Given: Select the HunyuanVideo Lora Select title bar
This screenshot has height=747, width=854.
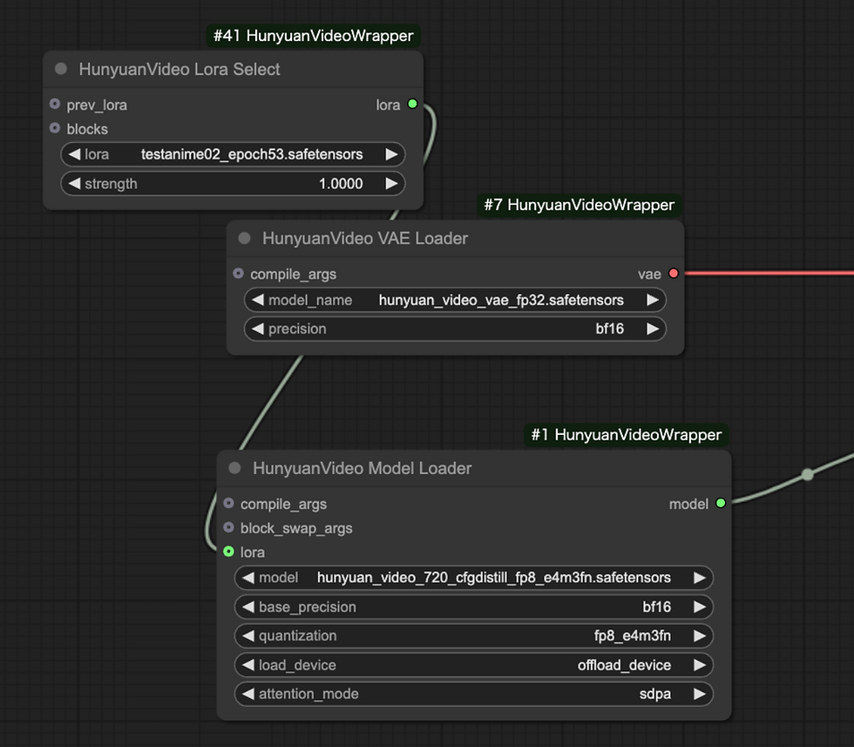Looking at the screenshot, I should pos(234,69).
